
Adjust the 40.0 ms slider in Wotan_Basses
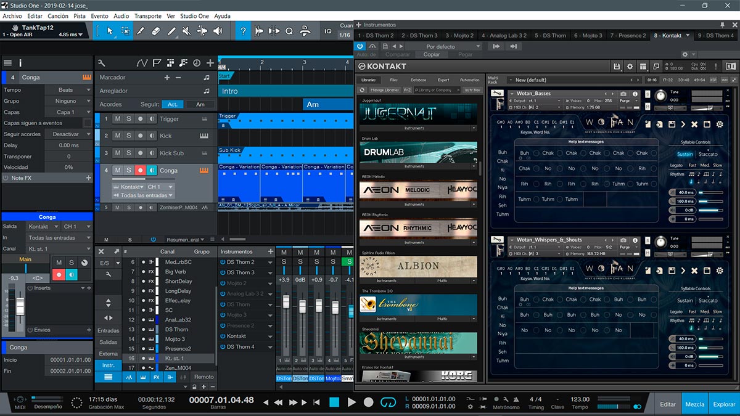point(710,193)
